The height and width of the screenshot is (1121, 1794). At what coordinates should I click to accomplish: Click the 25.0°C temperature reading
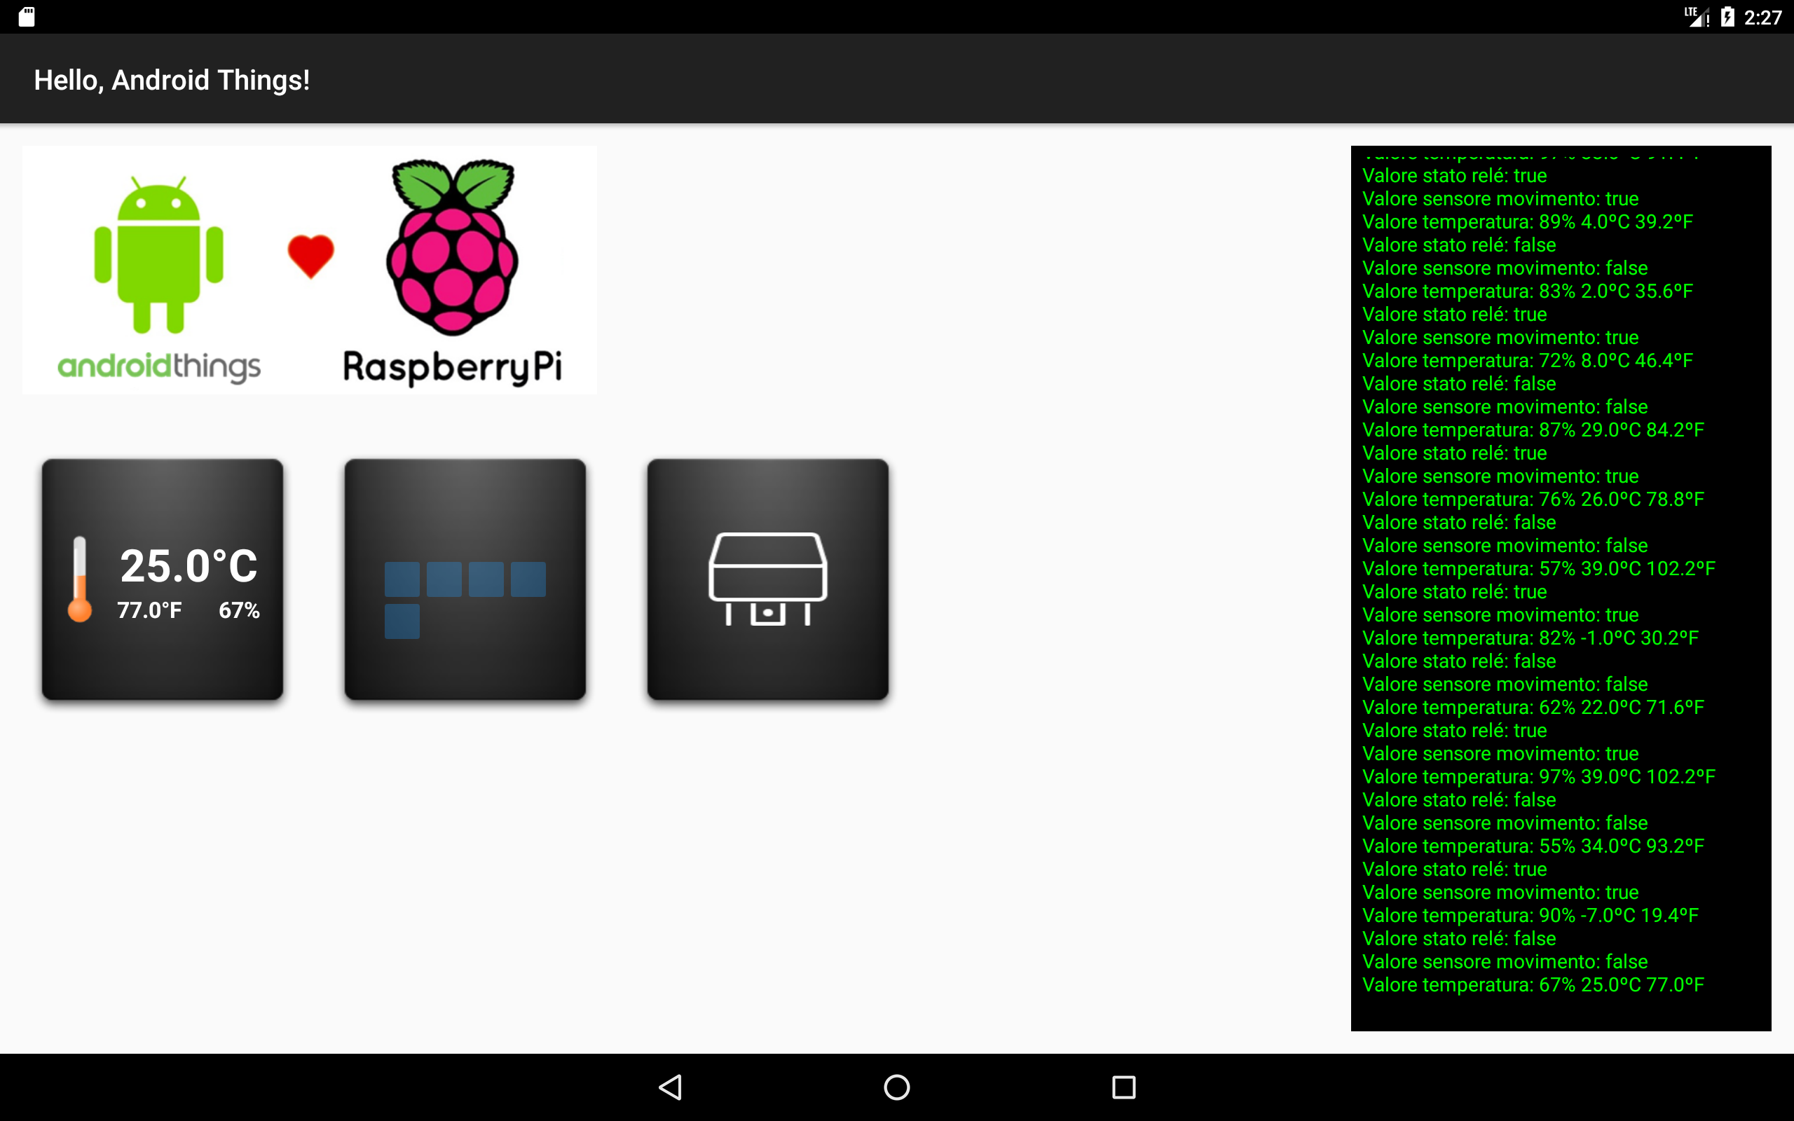point(189,566)
